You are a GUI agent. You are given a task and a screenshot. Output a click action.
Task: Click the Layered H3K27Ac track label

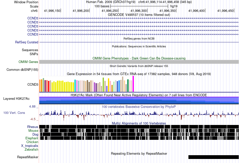click(x=16, y=99)
